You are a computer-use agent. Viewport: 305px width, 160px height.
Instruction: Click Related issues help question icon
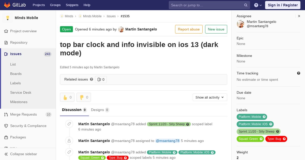click(x=91, y=79)
